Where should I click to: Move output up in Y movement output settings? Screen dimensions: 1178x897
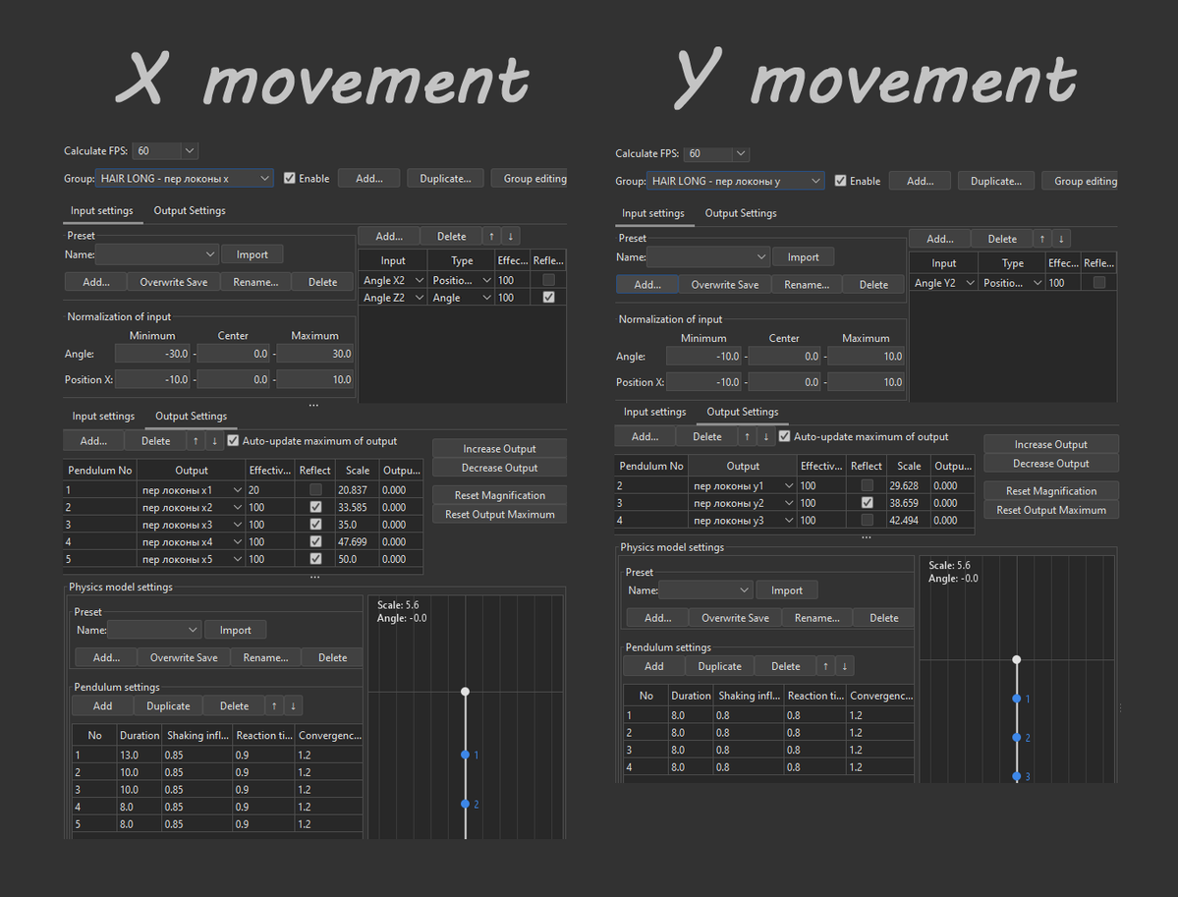tap(747, 436)
